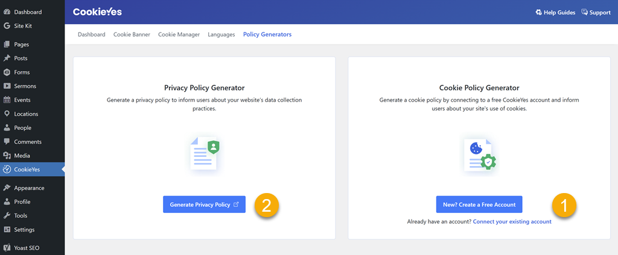
Task: Click the Privacy Policy Generator heading
Action: coord(204,88)
